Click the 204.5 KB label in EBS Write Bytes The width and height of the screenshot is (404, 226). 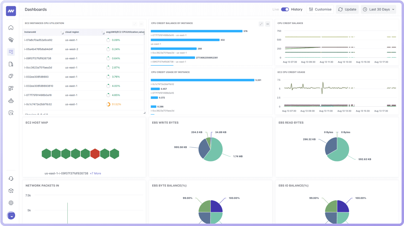click(x=197, y=132)
